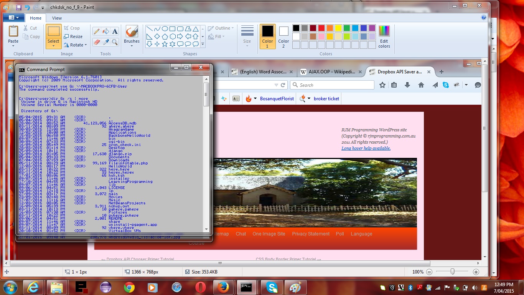Click Privacy Statement in the site menu
Screen dimensions: 524x295
(x=311, y=234)
